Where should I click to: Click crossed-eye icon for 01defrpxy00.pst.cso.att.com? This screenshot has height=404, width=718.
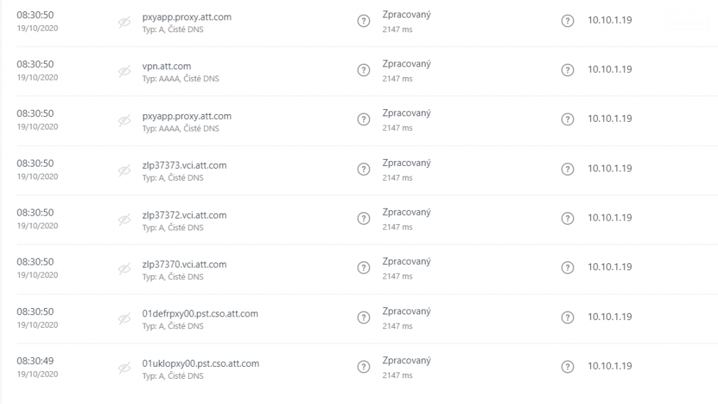[x=125, y=319]
